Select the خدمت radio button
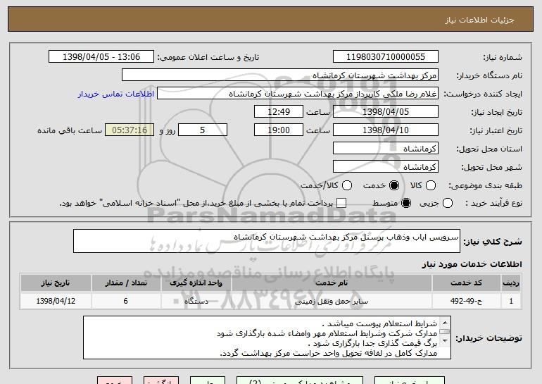This screenshot has height=384, width=542. 394,185
